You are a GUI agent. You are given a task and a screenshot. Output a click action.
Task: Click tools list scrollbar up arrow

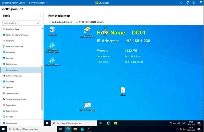click(x=42, y=28)
